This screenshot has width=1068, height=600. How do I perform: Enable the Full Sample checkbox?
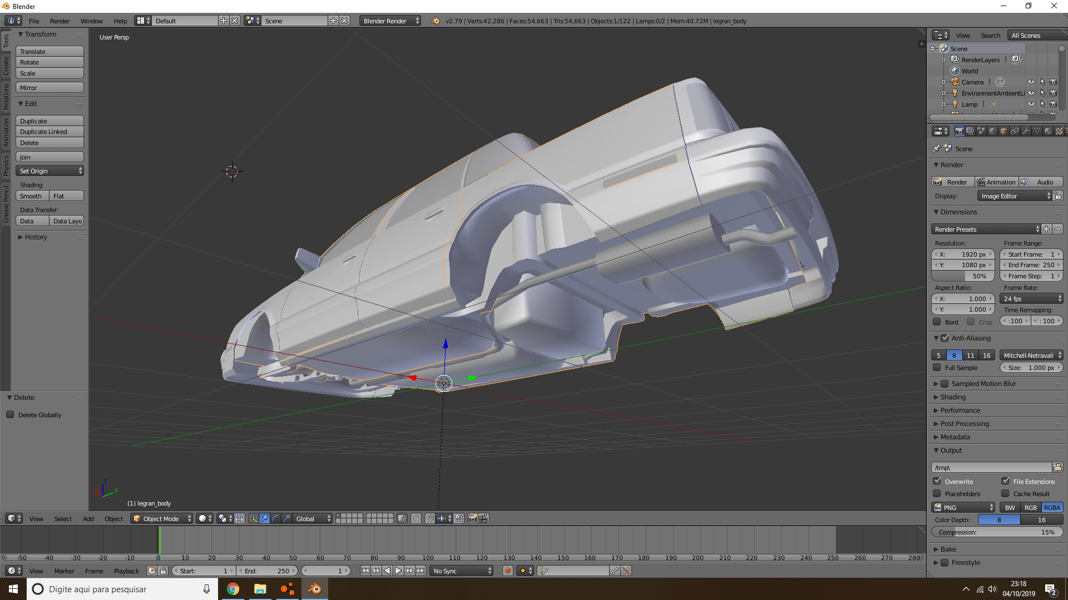click(937, 367)
